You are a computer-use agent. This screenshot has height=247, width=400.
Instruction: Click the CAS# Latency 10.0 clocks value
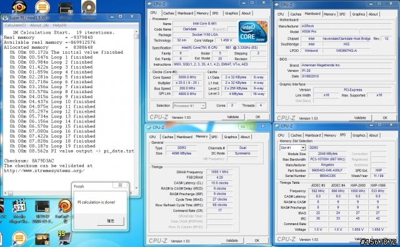pyautogui.click(x=219, y=183)
